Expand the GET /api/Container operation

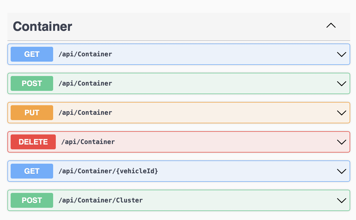[x=341, y=54]
